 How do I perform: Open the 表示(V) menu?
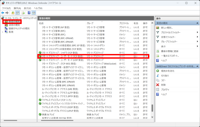tap(27, 8)
